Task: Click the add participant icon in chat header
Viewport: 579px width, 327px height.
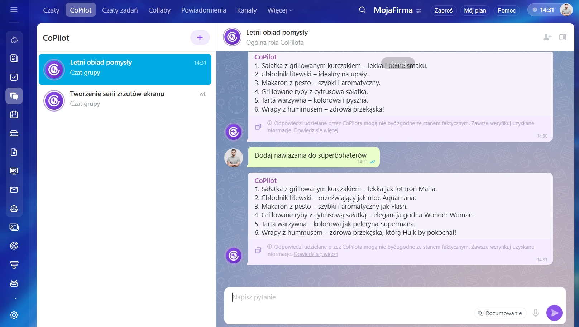Action: point(547,37)
